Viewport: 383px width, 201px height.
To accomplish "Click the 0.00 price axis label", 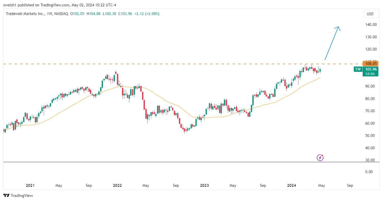I will coord(369,172).
